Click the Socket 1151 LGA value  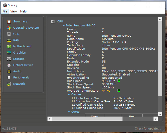pyautogui.click(x=114, y=42)
